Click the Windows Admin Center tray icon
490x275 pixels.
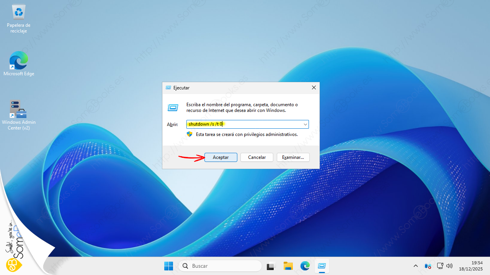point(428,266)
